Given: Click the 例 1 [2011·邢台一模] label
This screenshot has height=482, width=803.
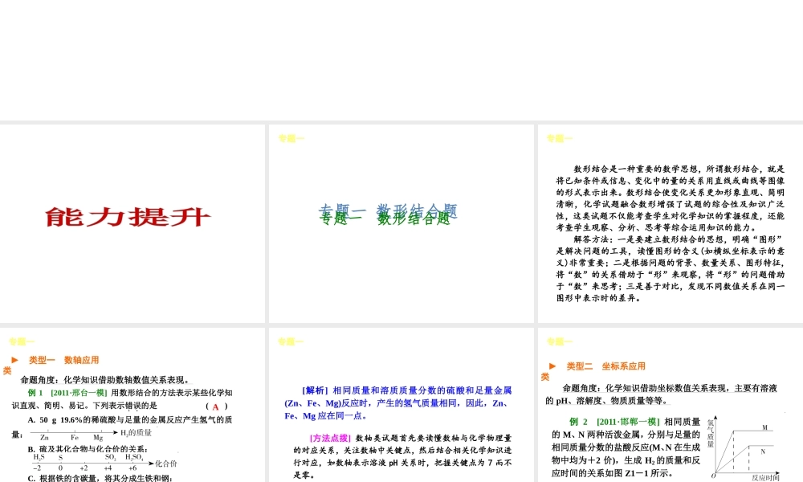Looking at the screenshot, I should pos(67,393).
